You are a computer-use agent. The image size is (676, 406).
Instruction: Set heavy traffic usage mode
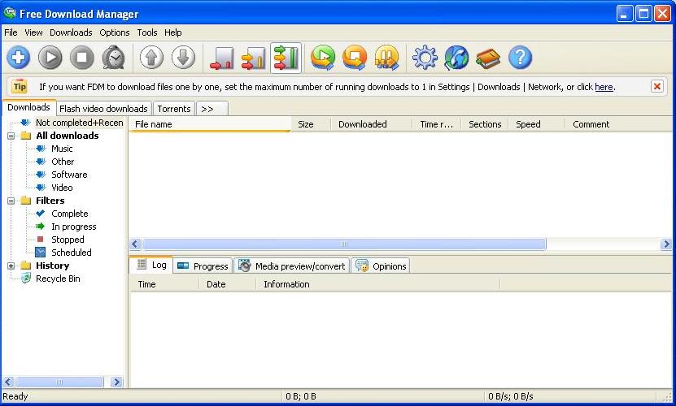286,58
